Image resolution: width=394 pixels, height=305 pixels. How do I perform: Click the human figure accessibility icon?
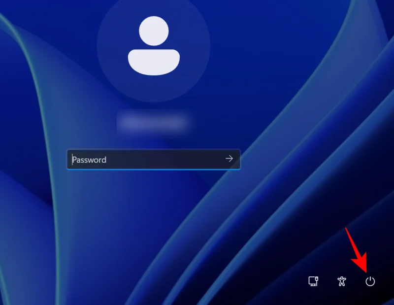[341, 281]
